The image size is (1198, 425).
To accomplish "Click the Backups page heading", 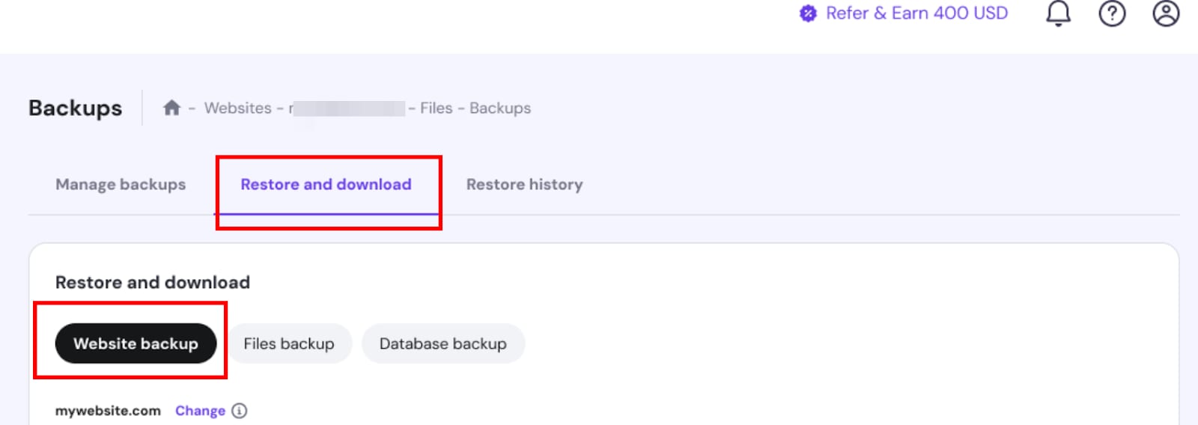I will tap(75, 108).
